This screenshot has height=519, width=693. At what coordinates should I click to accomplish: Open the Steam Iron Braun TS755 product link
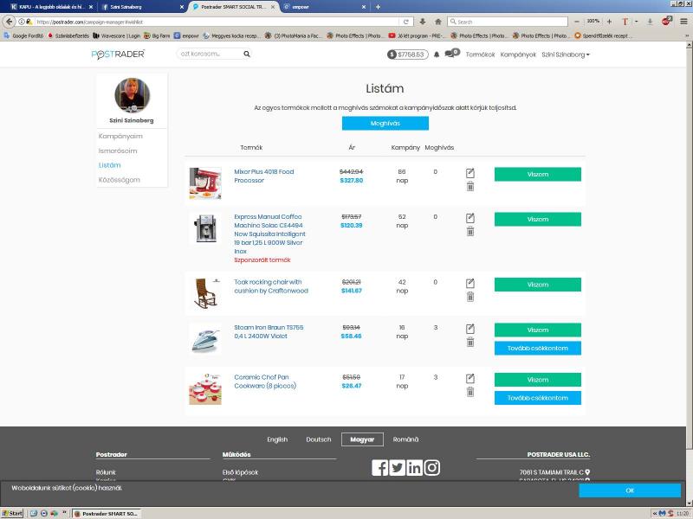tap(269, 332)
